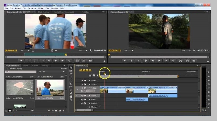Viewport: 217px width, 121px height.
Task: Open button editor plus in Source monitor
Action: pyautogui.click(x=104, y=61)
